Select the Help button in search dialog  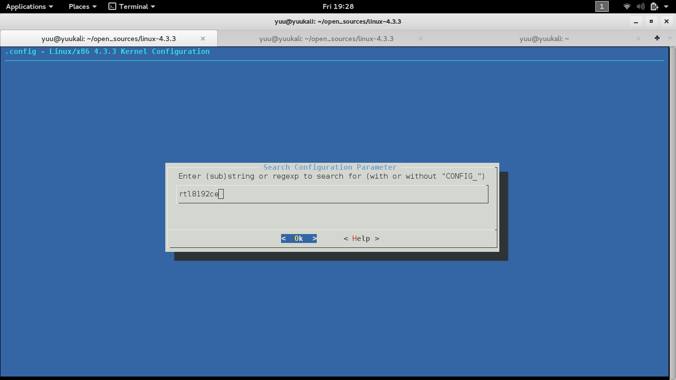point(361,238)
